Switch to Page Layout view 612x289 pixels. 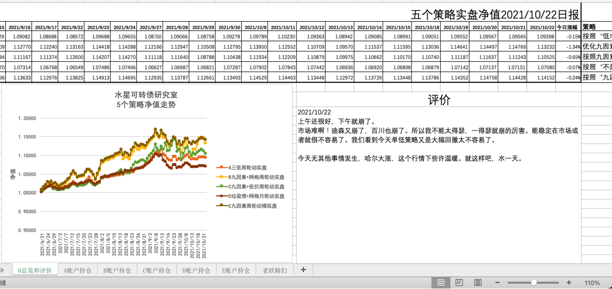(x=459, y=282)
